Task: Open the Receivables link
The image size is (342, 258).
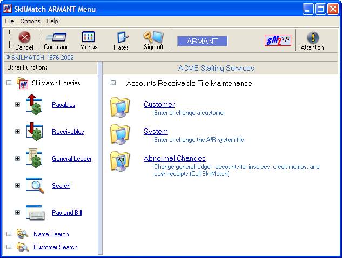Action: point(68,132)
